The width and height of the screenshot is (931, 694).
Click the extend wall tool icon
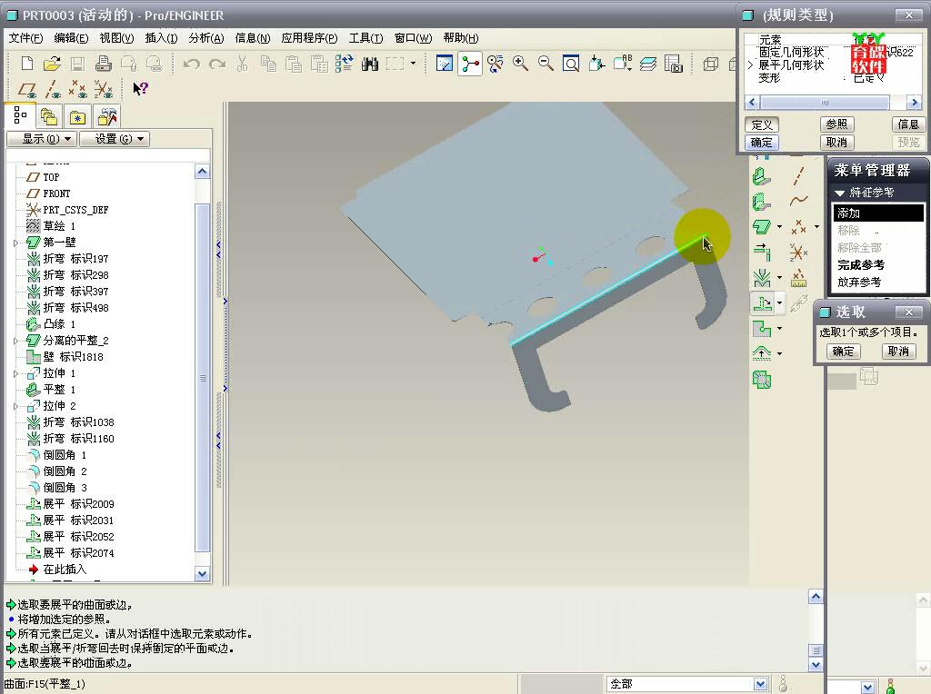tap(762, 253)
